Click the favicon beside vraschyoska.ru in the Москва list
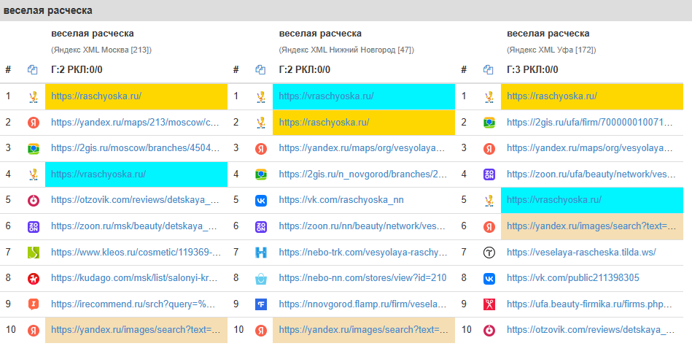 (33, 174)
